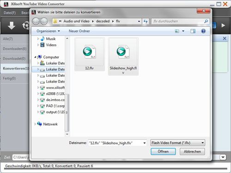Screen dimensions: 231x173
Task: Click the change view icon in the dialog toolbar
Action: [x=177, y=31]
